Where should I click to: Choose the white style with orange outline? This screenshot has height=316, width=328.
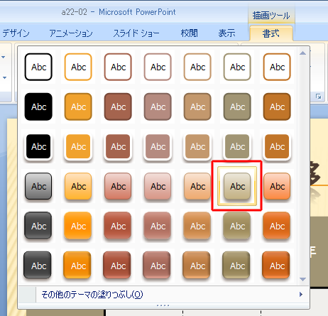click(78, 67)
